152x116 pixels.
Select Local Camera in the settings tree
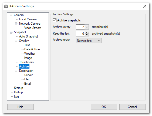pyautogui.click(x=28, y=19)
